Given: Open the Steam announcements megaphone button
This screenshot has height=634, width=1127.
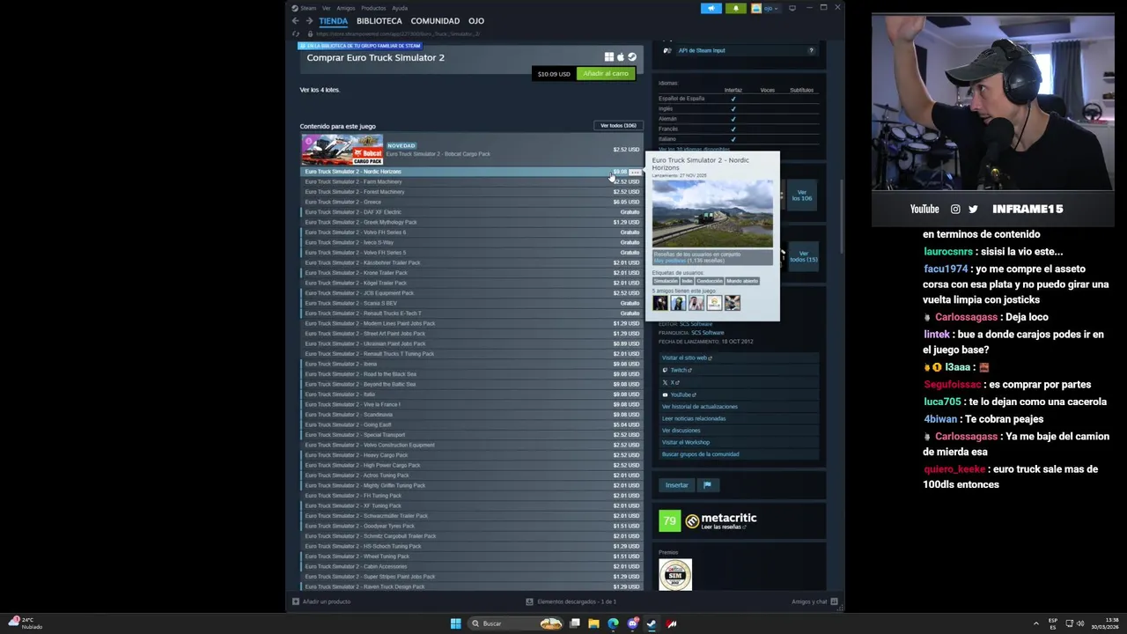Looking at the screenshot, I should [x=711, y=8].
